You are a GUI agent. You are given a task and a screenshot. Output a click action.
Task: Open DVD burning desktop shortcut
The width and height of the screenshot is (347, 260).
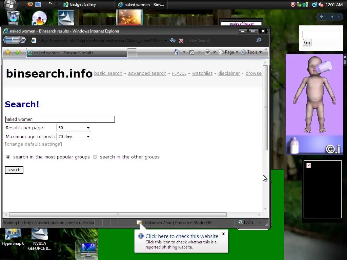click(x=39, y=18)
